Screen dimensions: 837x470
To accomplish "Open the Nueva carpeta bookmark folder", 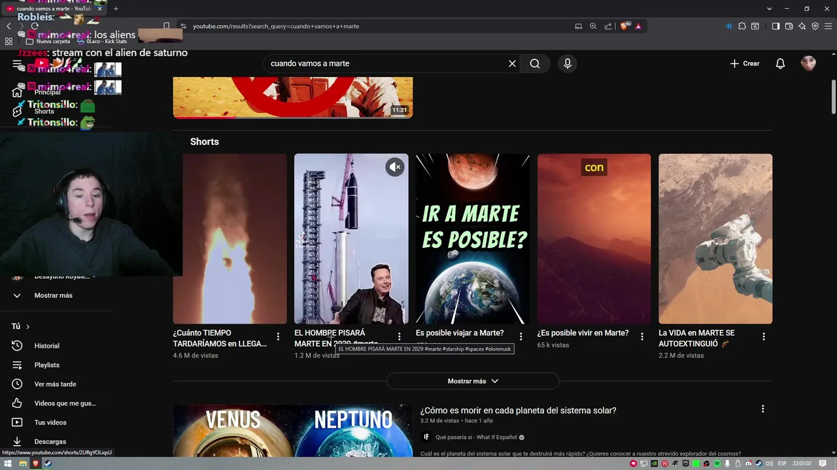I will [x=48, y=41].
